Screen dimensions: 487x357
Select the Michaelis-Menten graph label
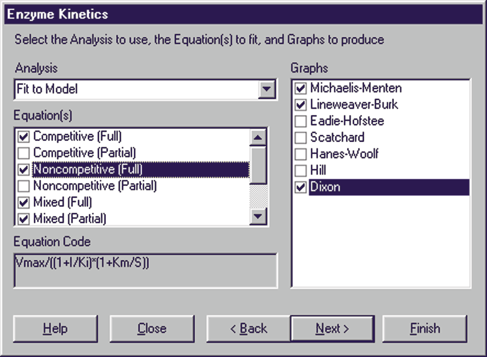pos(356,88)
